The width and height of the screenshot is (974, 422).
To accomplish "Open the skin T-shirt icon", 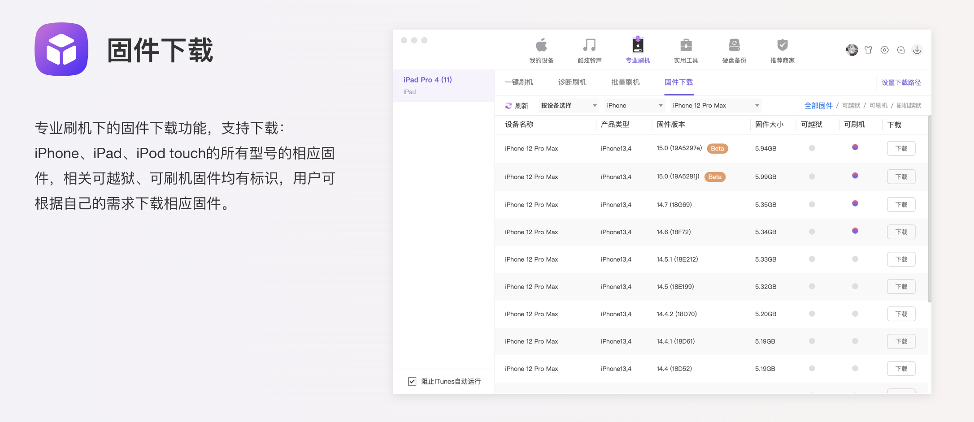I will [869, 50].
